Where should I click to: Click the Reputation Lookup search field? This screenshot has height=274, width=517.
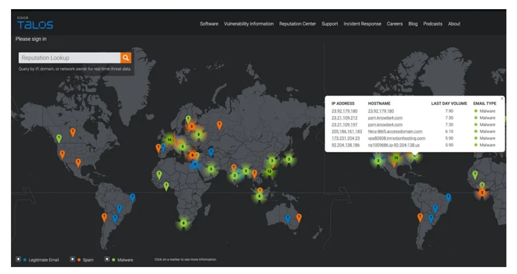click(x=70, y=58)
